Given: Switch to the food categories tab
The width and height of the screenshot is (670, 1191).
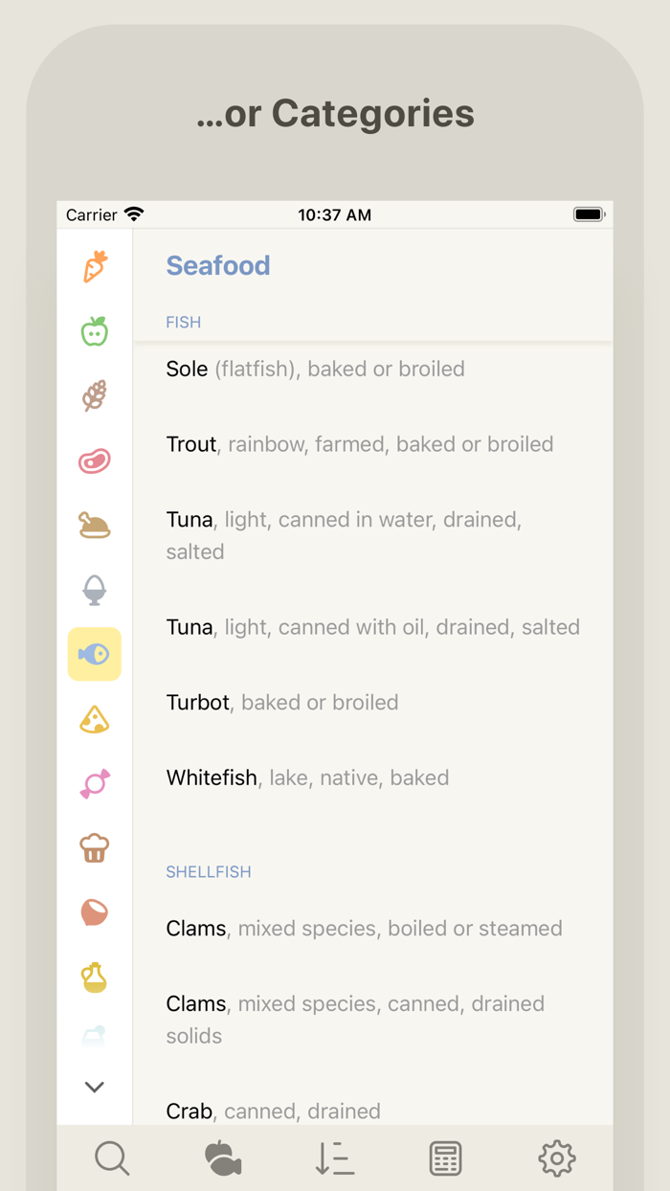Looking at the screenshot, I should pyautogui.click(x=223, y=1158).
